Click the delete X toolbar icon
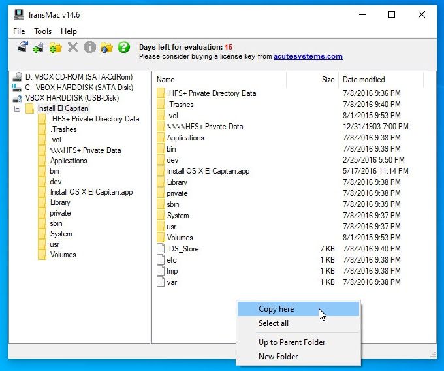444x371 pixels. coord(72,47)
